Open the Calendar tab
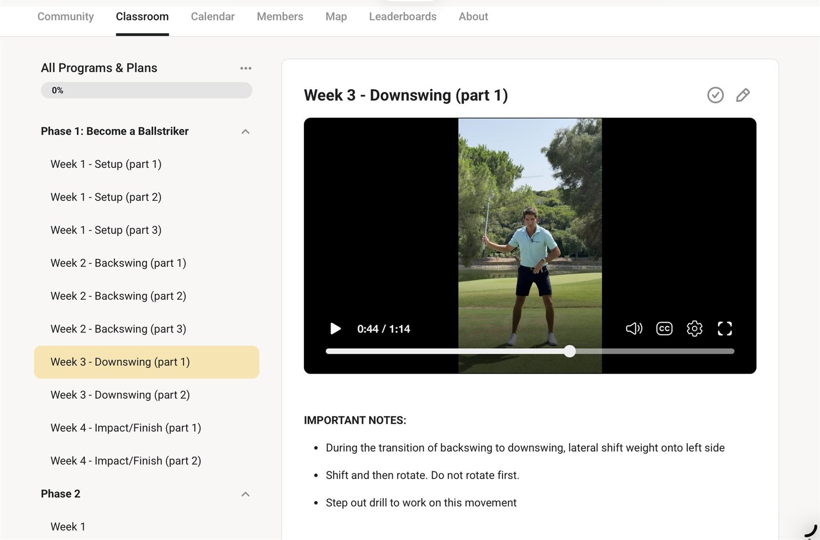 [x=213, y=17]
